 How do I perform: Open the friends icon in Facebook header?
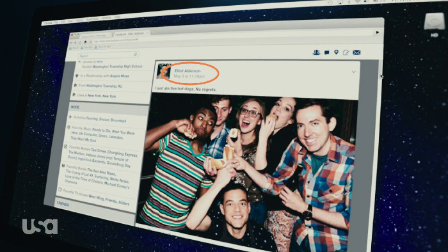point(316,52)
